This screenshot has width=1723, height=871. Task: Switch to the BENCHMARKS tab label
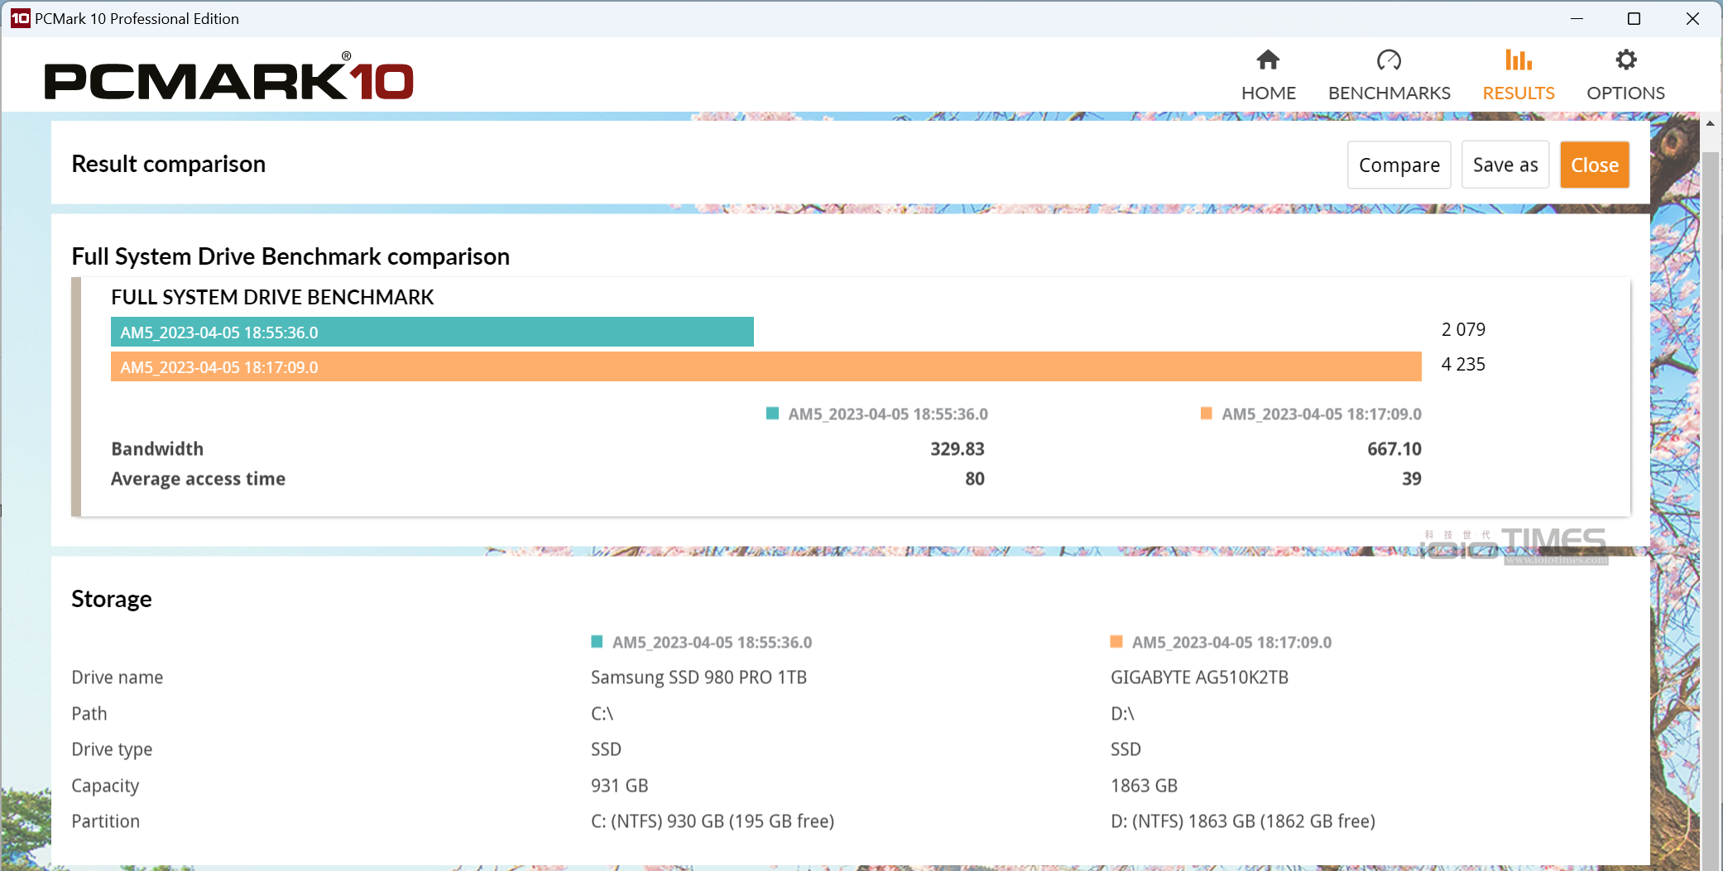(1389, 93)
